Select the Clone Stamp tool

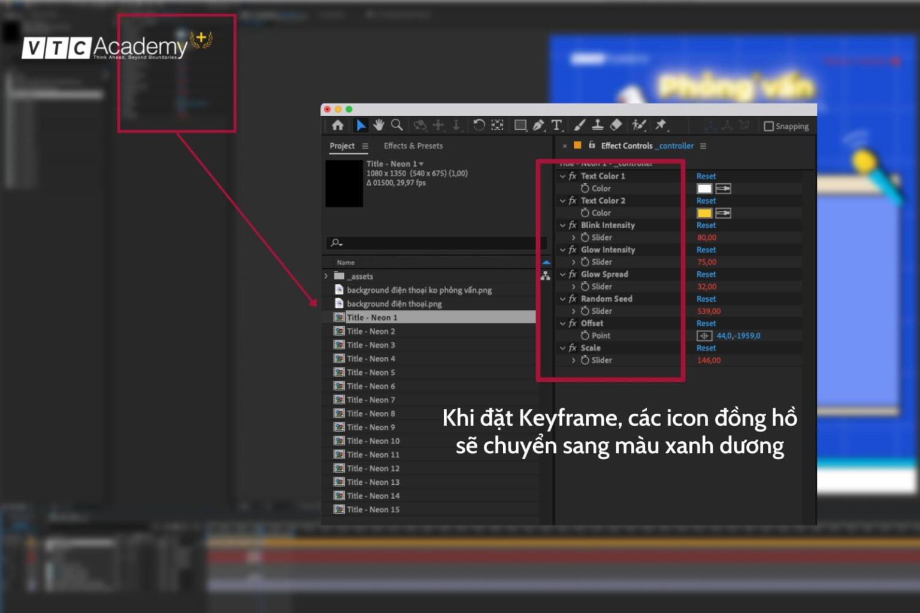click(x=597, y=126)
